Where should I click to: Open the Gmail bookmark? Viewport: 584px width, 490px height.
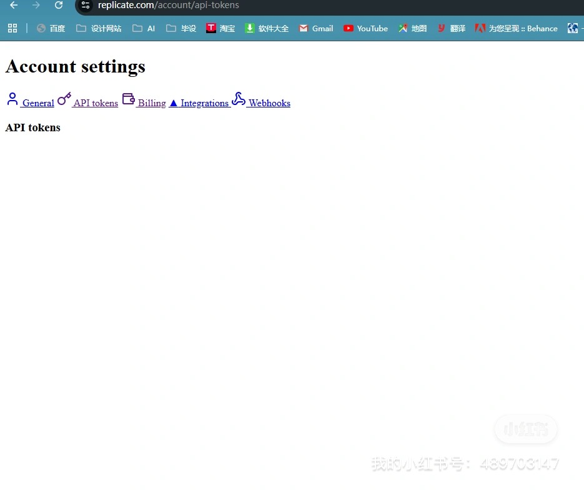[316, 28]
